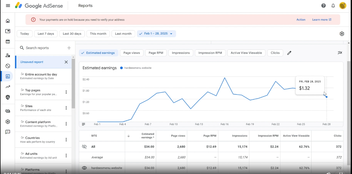Choose the Last 30 days range
Image resolution: width=352 pixels, height=174 pixels.
click(72, 34)
